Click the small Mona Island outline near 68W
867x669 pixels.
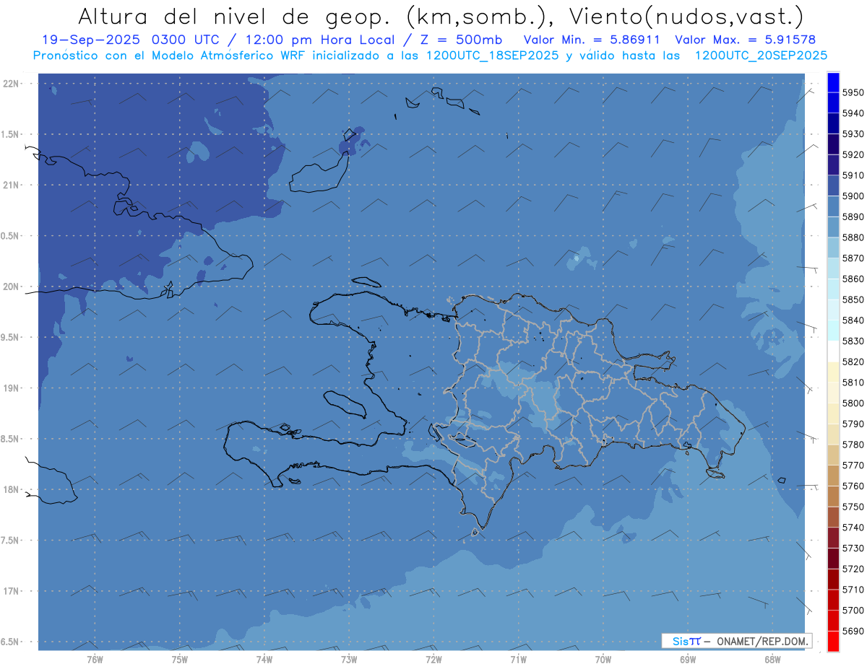(780, 481)
